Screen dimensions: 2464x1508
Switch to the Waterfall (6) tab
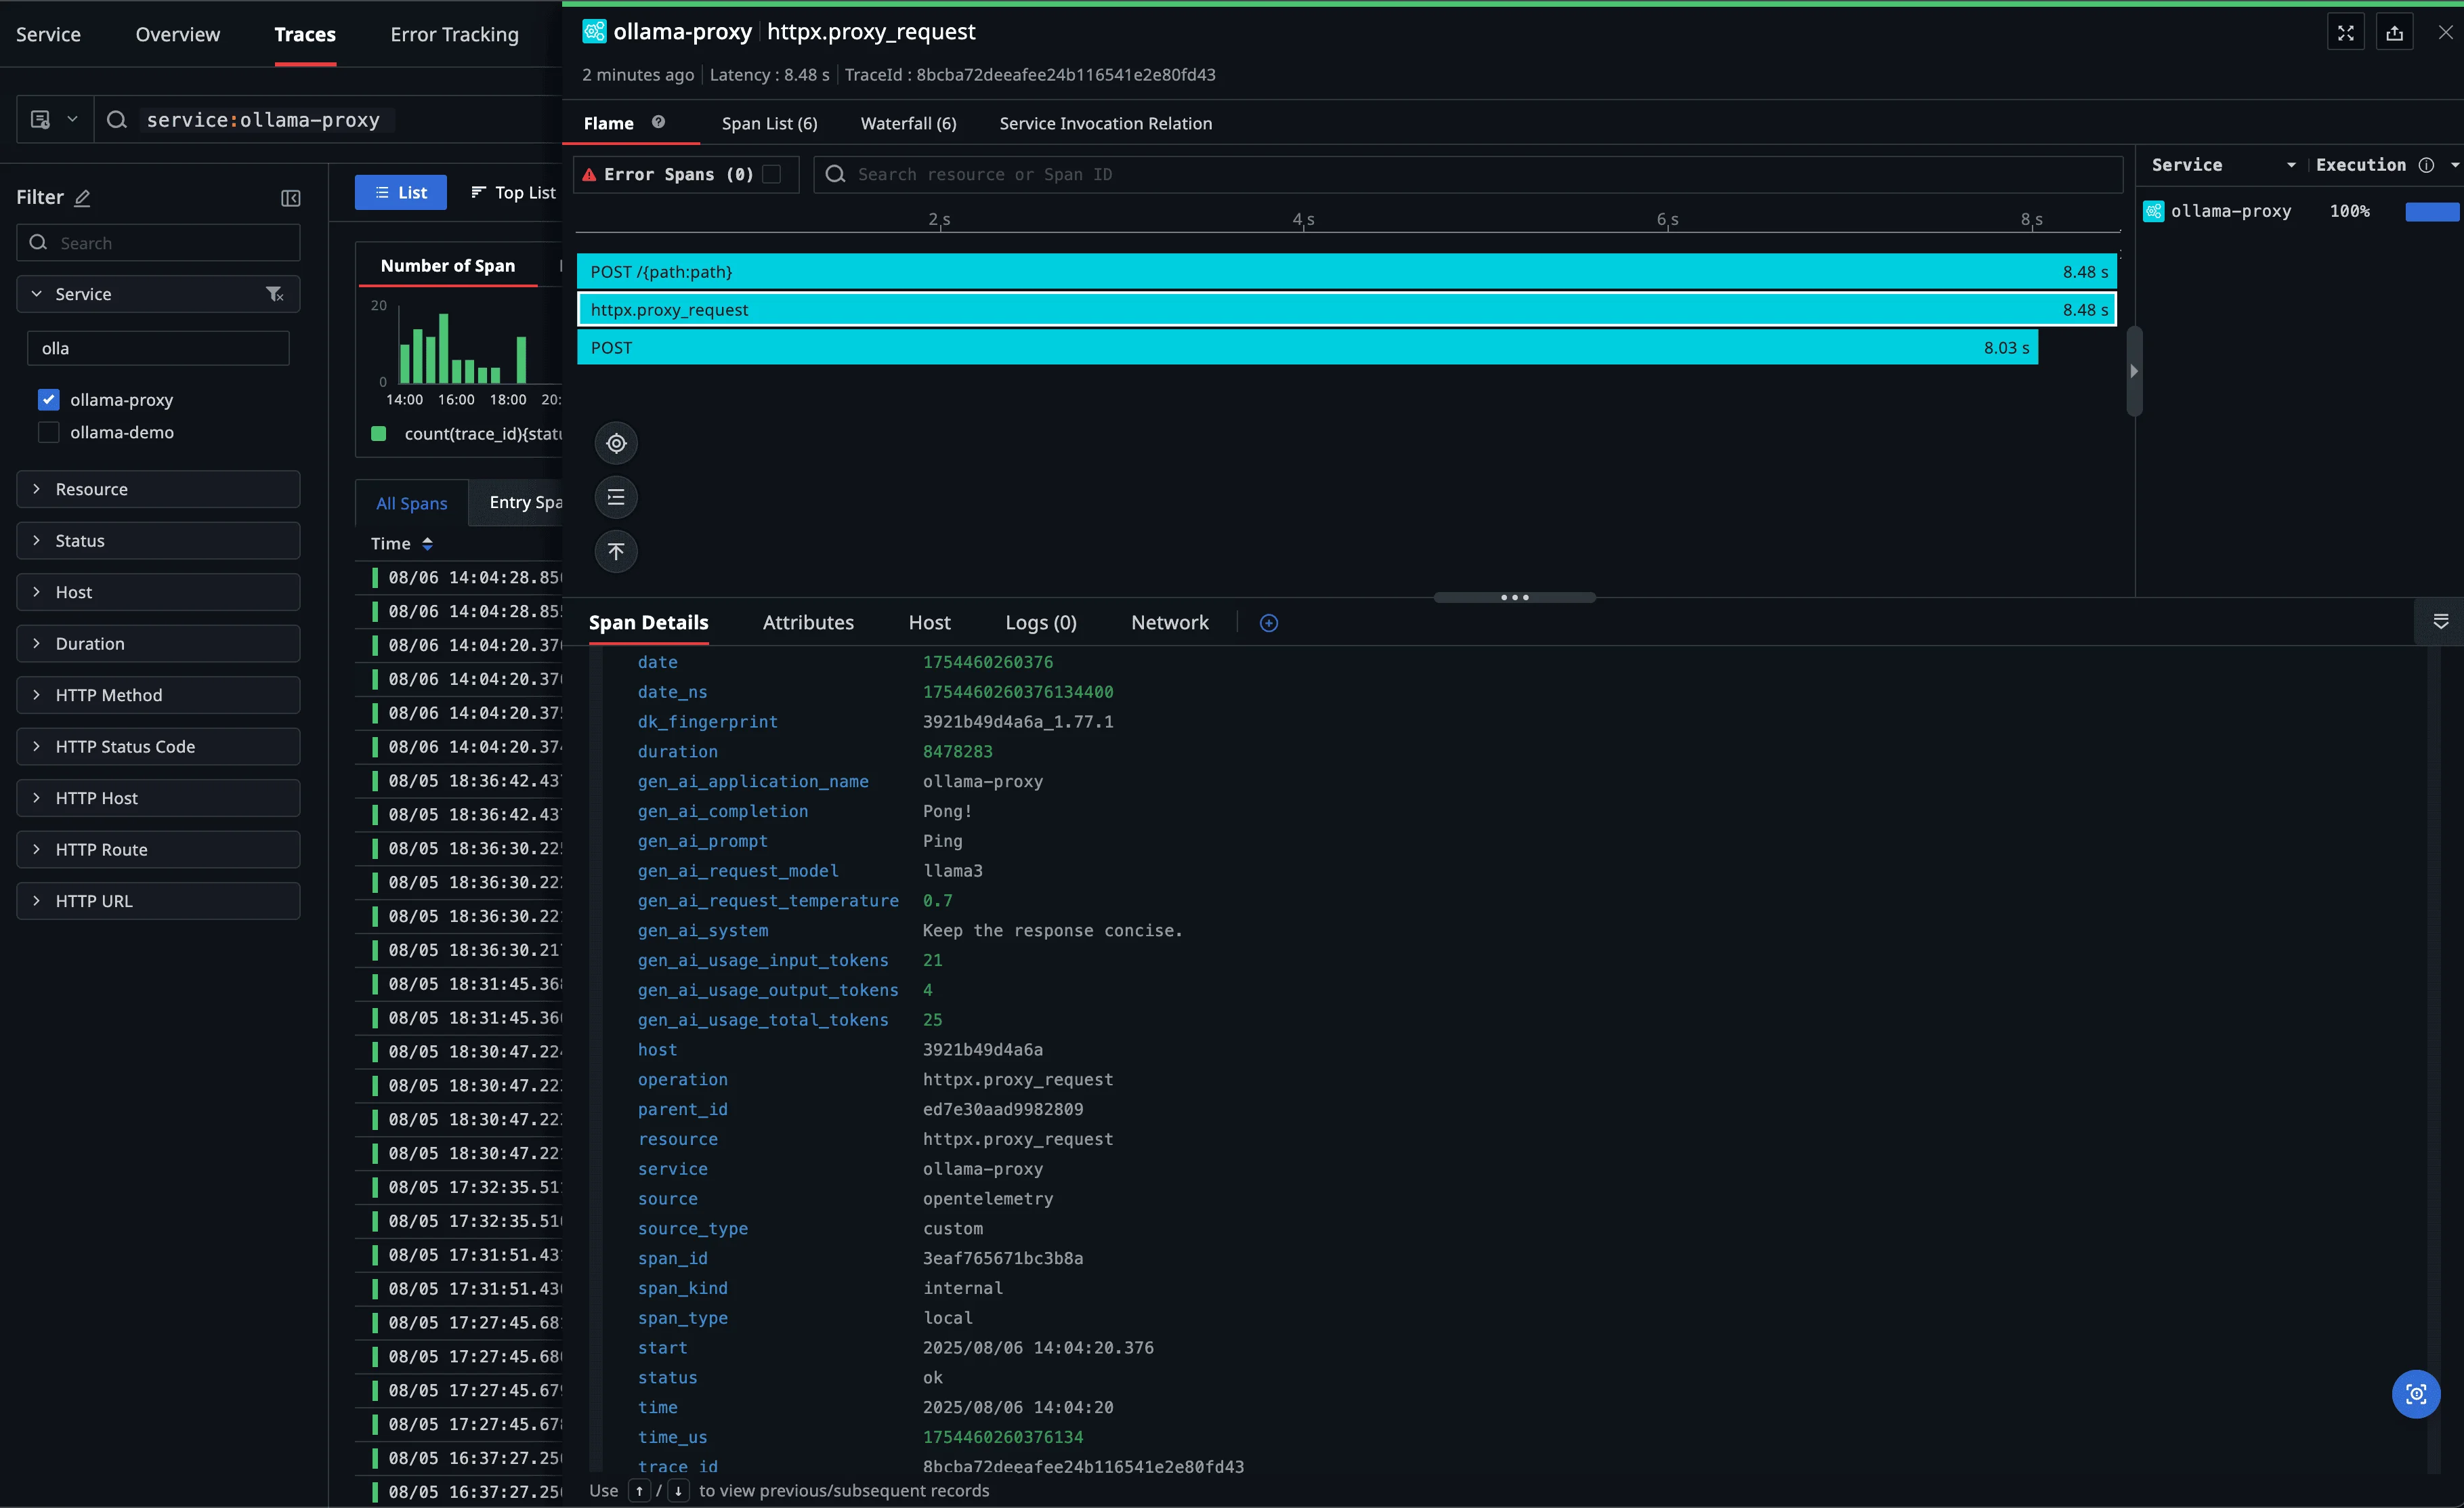(908, 123)
